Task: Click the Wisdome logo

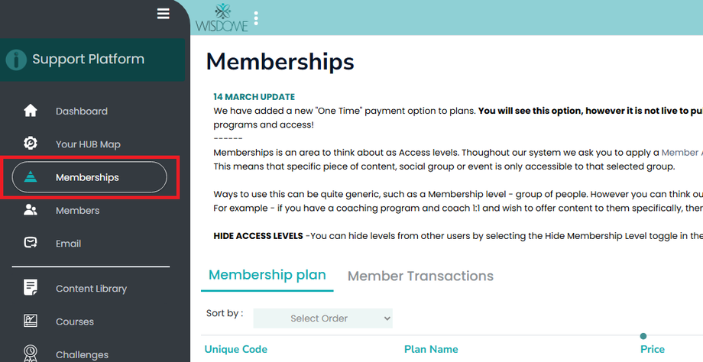Action: pos(222,18)
